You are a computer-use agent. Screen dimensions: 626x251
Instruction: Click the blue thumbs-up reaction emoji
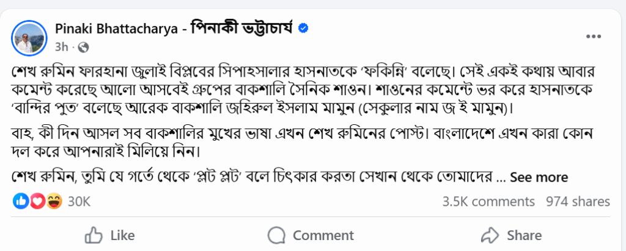click(x=21, y=201)
